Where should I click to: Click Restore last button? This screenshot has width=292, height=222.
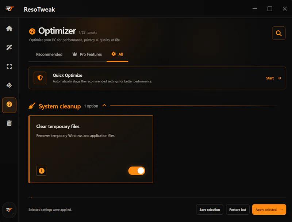click(238, 210)
